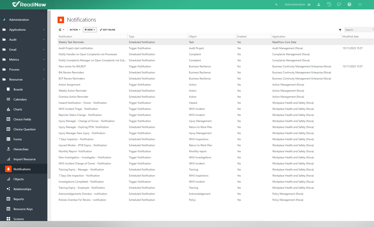Click the Choice Question sidebar icon
Screen dimensions: 374x227
tap(8, 129)
